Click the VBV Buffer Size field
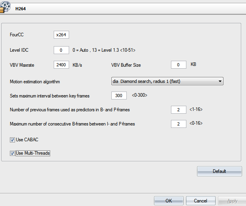246x206 pixels. (178, 65)
